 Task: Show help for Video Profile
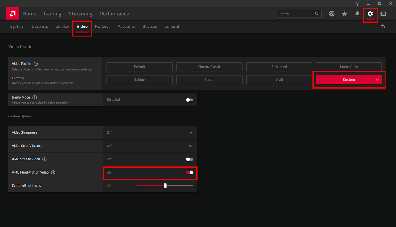click(x=36, y=64)
